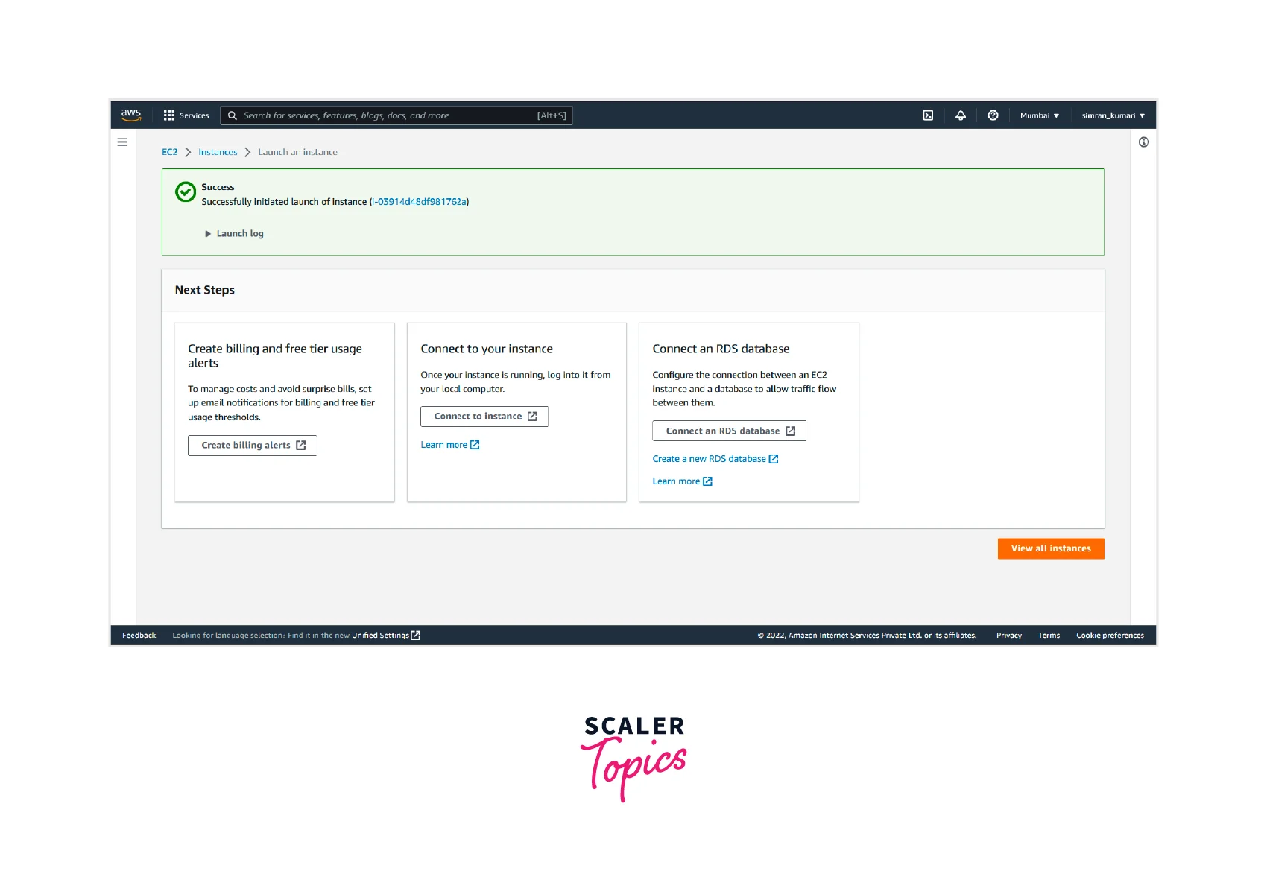Click the Unified Settings external link
The height and width of the screenshot is (874, 1267).
click(x=385, y=636)
